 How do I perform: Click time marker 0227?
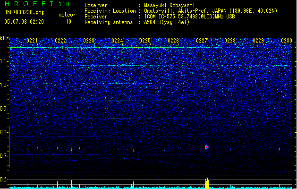pyautogui.click(x=202, y=41)
